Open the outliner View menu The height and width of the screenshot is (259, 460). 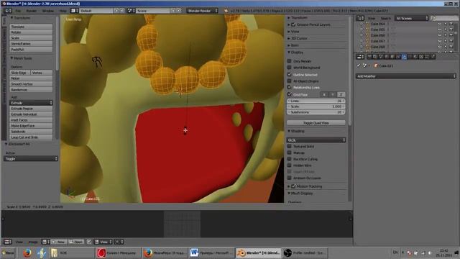(372, 18)
